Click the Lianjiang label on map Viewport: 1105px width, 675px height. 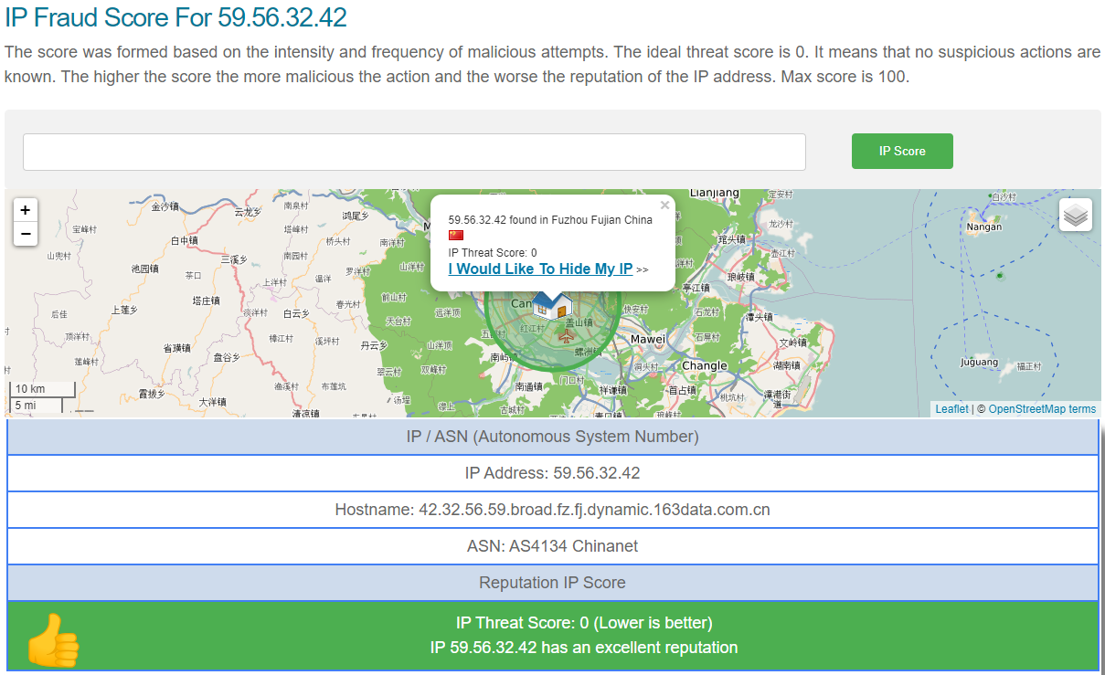(x=714, y=193)
